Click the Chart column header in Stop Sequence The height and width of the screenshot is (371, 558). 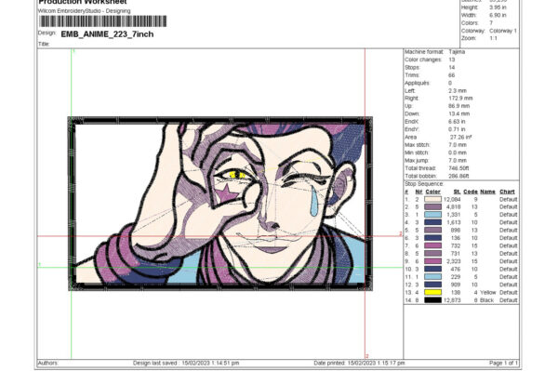tap(507, 192)
